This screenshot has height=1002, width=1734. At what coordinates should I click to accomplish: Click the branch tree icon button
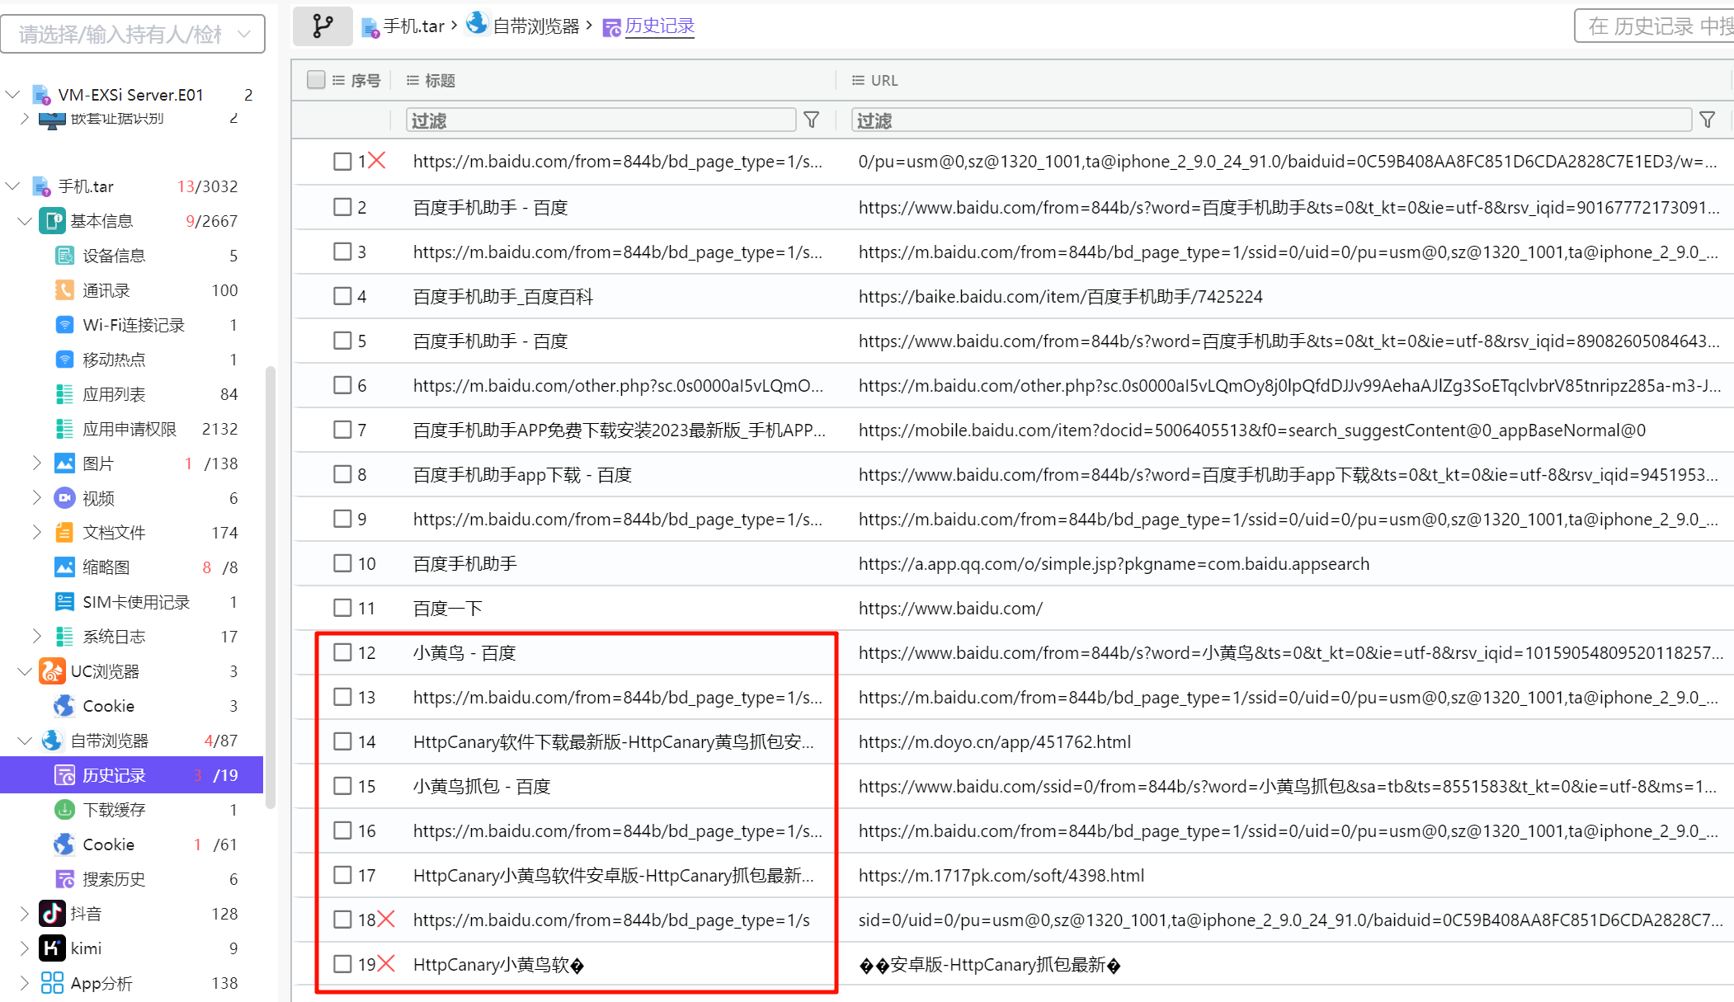tap(323, 26)
